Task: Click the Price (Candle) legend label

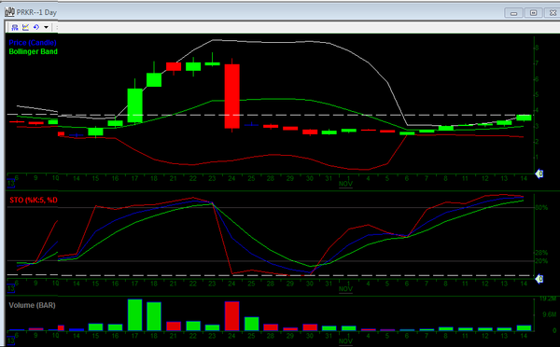Action: tap(33, 43)
